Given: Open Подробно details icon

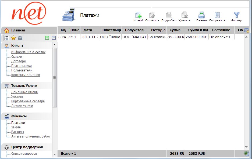Looking at the screenshot, I should pyautogui.click(x=169, y=15).
